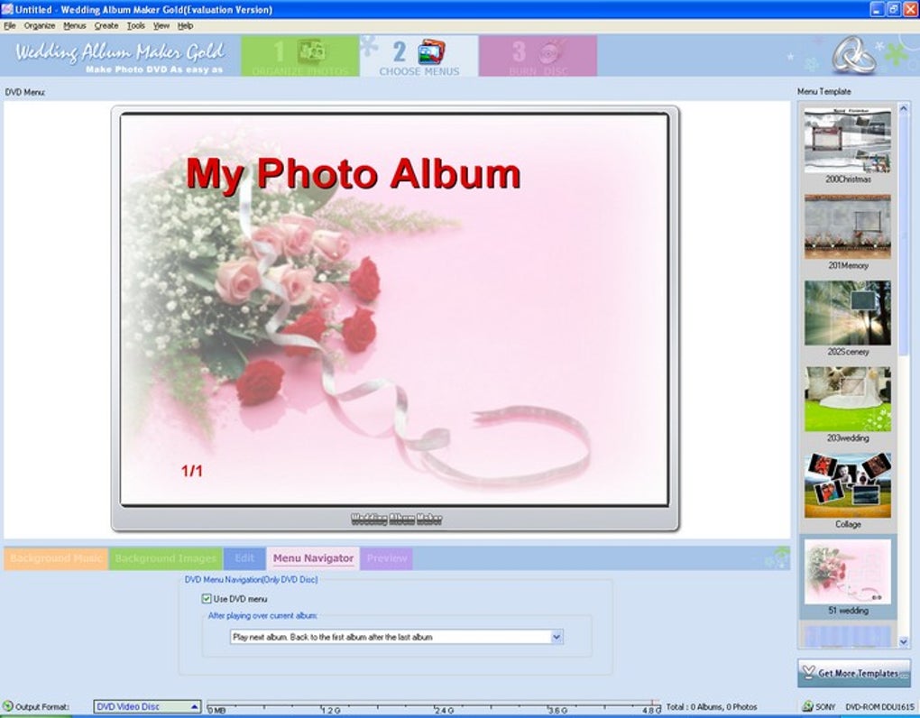Click the application icon in title bar

(x=7, y=9)
